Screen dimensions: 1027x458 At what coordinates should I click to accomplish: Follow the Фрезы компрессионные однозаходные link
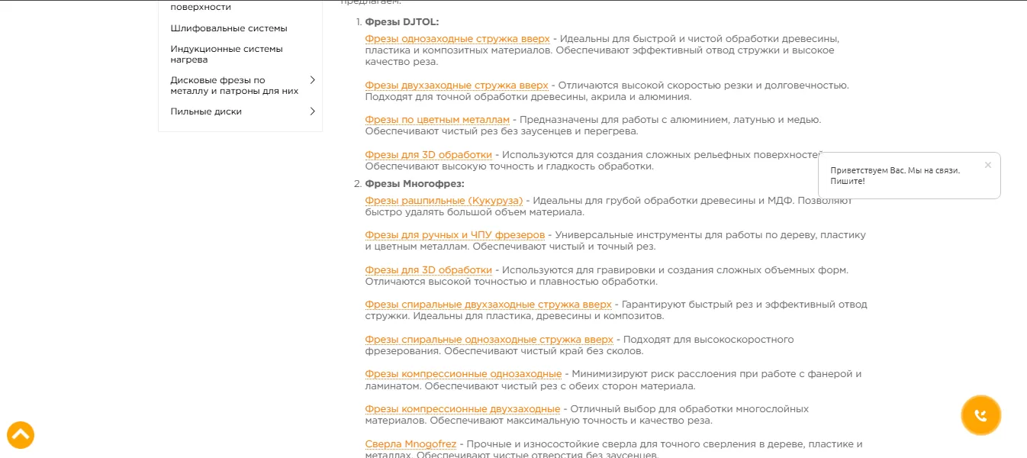[463, 374]
